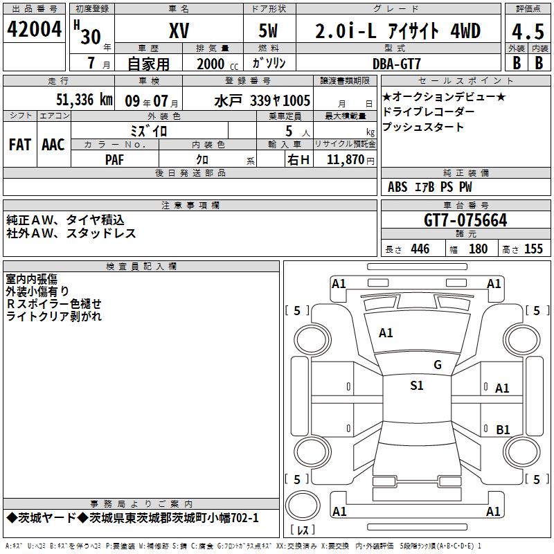Click the 初度登録 header
Image resolution: width=554 pixels, height=554 pixels.
tap(92, 9)
